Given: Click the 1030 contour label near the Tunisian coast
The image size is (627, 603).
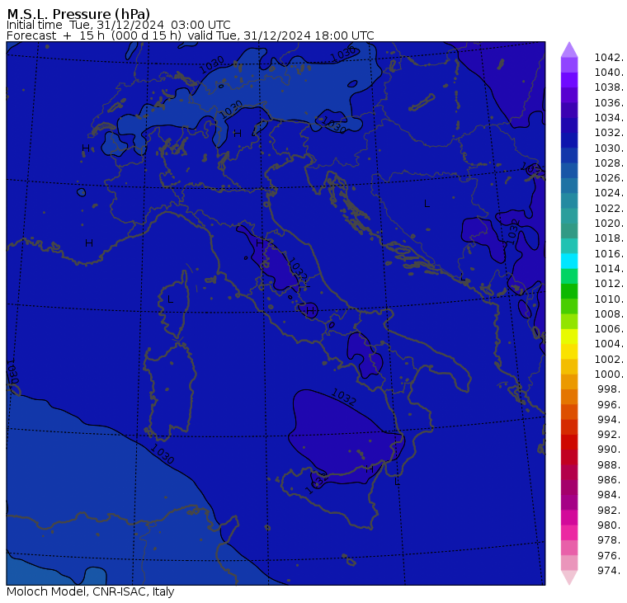Looking at the screenshot, I should click(x=162, y=454).
